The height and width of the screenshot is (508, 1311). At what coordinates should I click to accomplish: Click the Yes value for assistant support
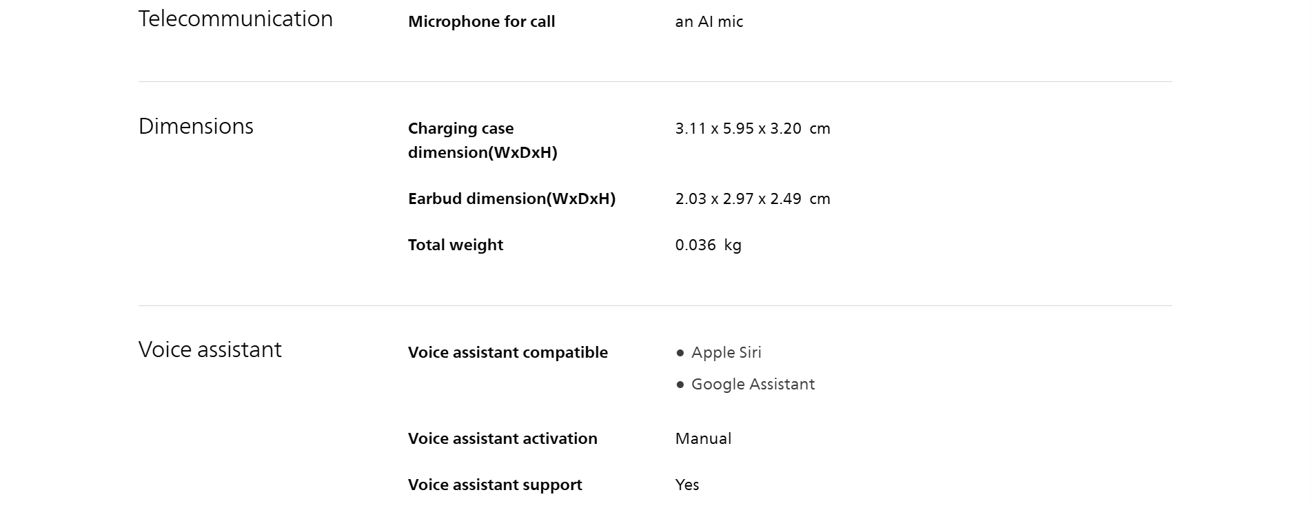(687, 485)
